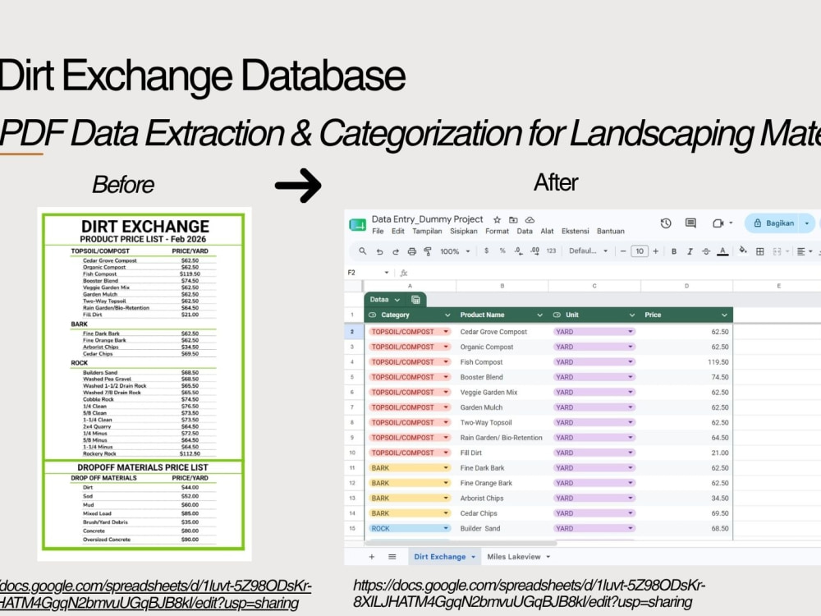Toggle strikethrough formatting

(x=706, y=251)
